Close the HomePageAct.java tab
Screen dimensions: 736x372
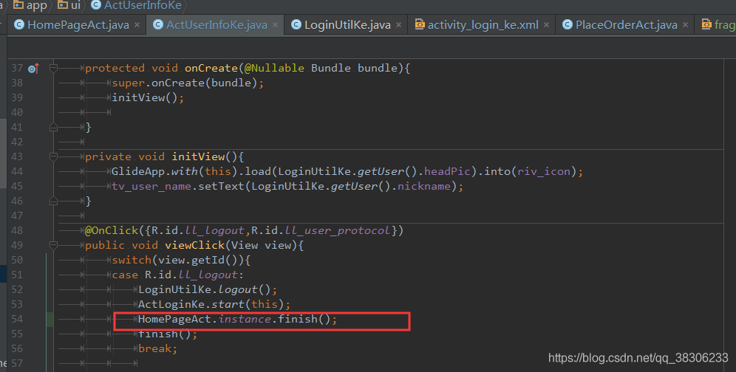tap(137, 25)
